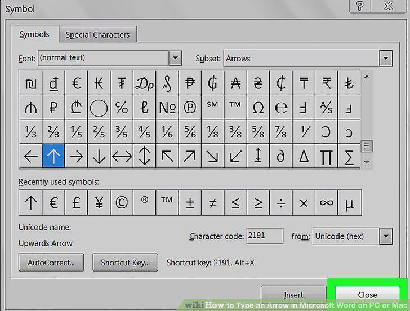Select the service mark ℠ symbol
This screenshot has height=311, width=410.
click(x=212, y=107)
